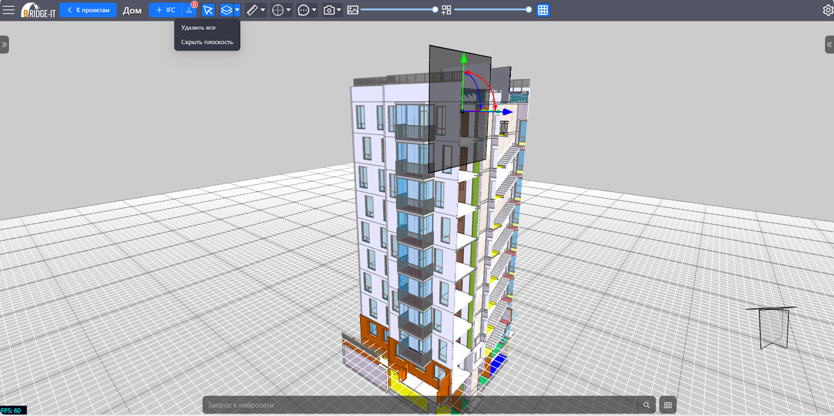The height and width of the screenshot is (416, 834).
Task: Click the Дом project title
Action: 132,10
